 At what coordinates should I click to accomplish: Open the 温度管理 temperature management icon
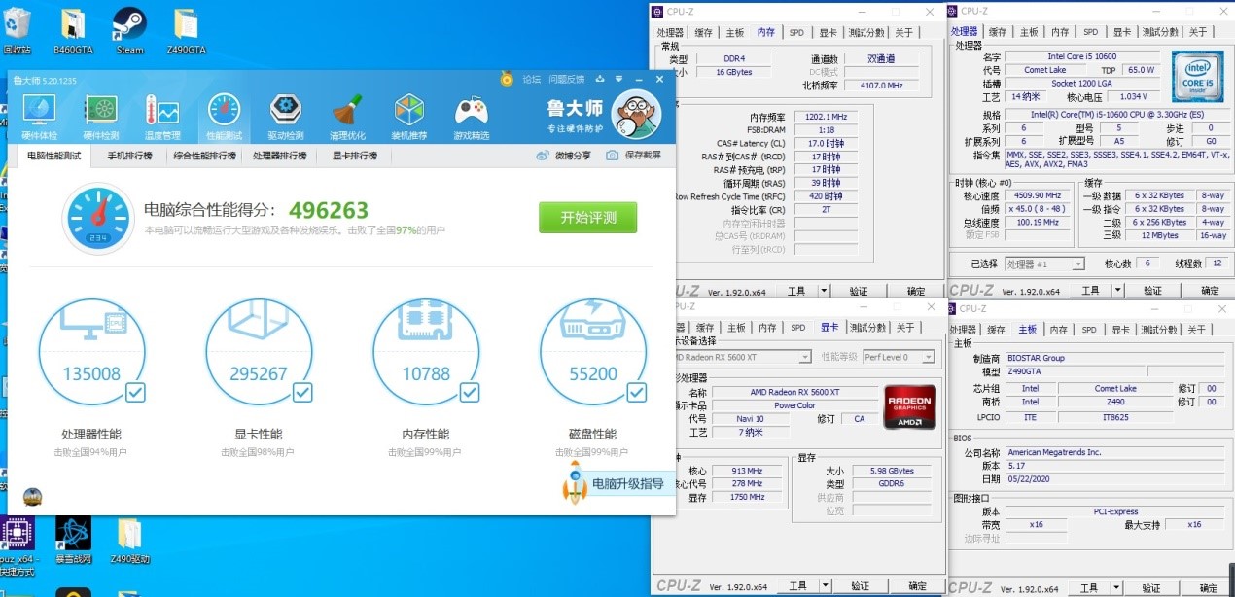(162, 118)
